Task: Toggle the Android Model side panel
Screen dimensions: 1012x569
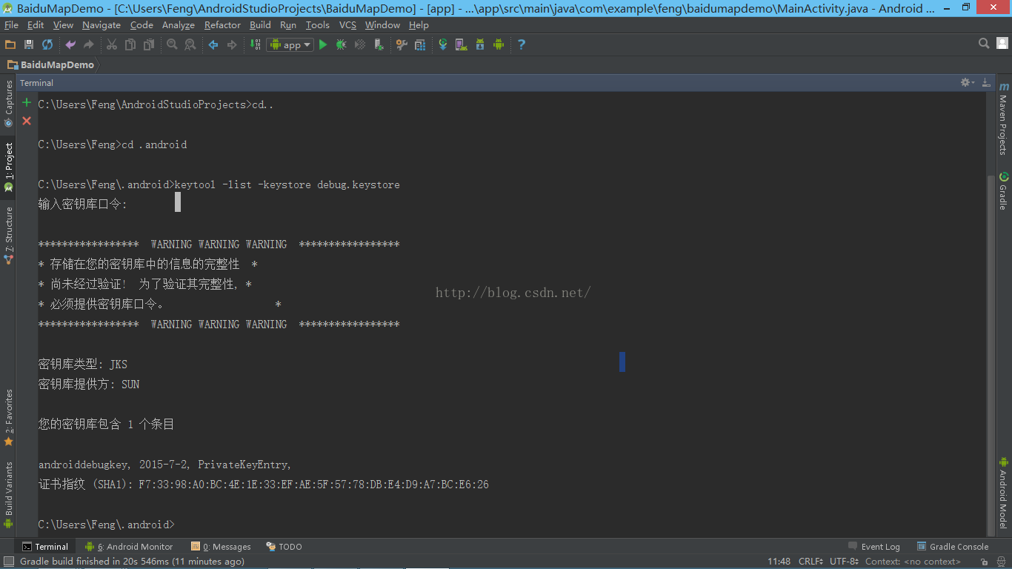Action: (1004, 493)
